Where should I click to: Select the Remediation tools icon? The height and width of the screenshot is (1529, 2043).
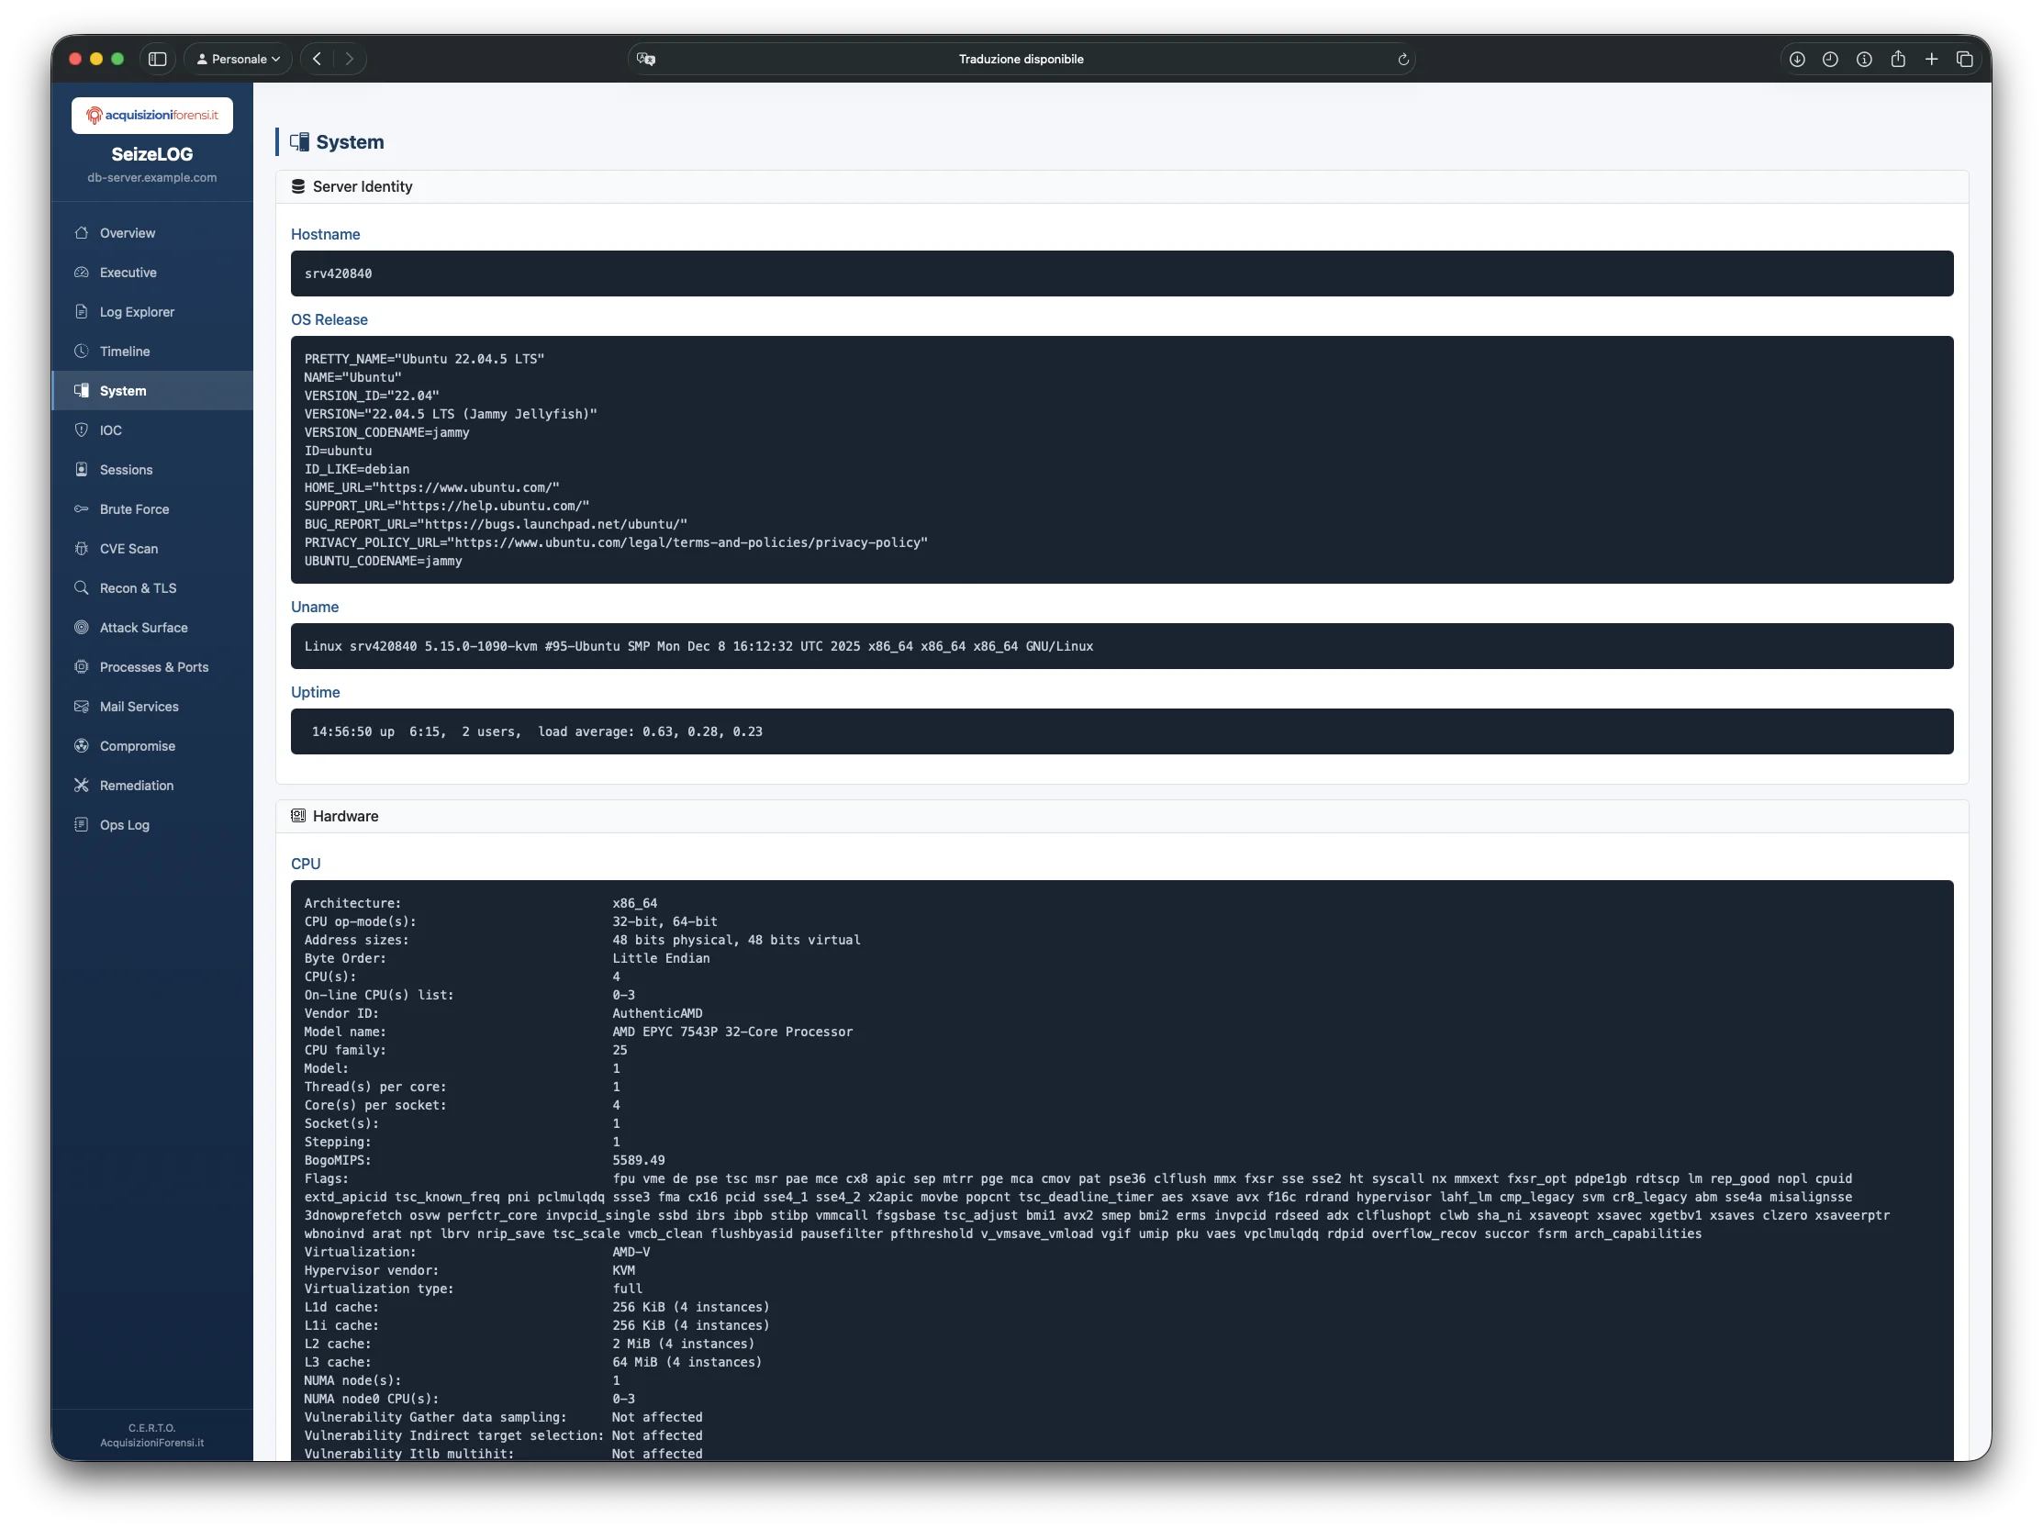coord(82,786)
